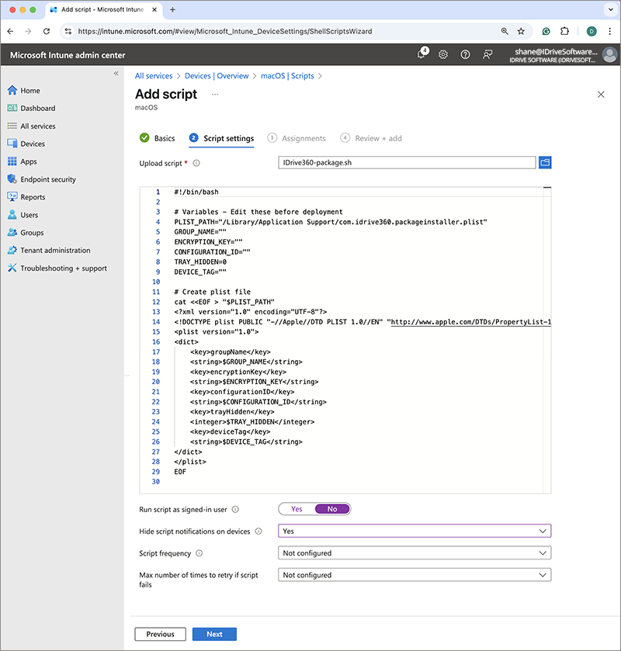Click the browser address bar URL

pos(225,31)
